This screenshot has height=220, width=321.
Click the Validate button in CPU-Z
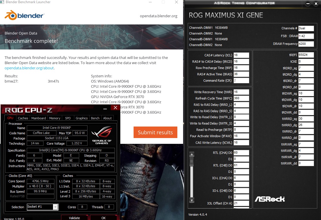point(74,218)
